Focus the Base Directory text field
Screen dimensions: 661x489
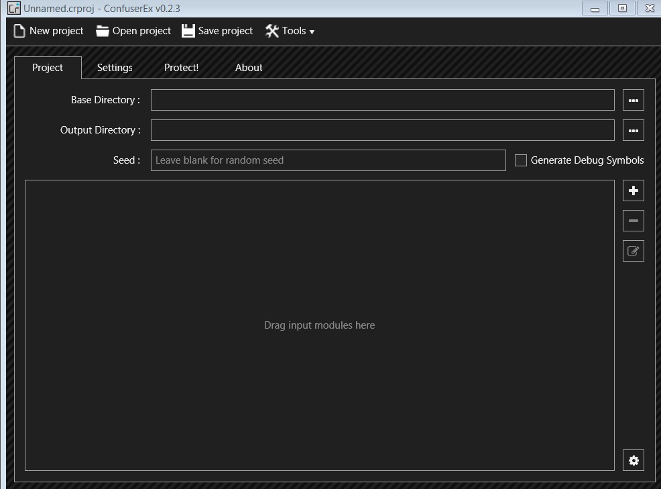click(x=383, y=100)
